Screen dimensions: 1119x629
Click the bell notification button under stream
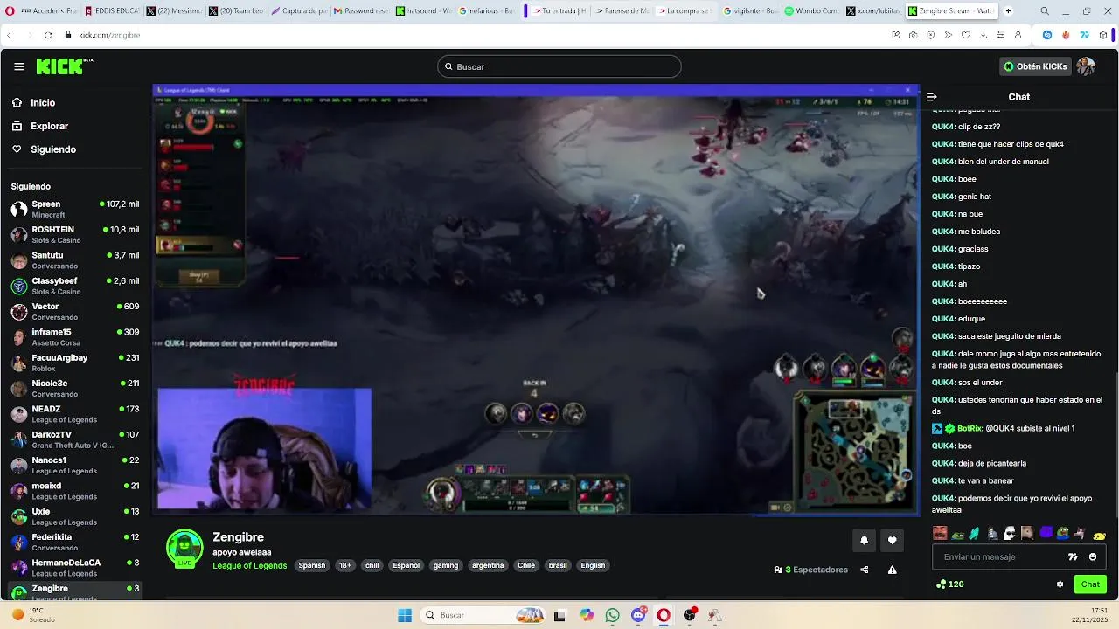tap(864, 540)
